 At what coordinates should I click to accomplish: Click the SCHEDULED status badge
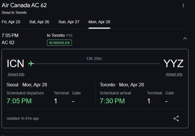60,43
